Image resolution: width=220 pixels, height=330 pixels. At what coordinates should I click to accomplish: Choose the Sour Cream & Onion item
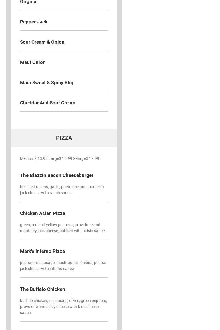pyautogui.click(x=42, y=42)
